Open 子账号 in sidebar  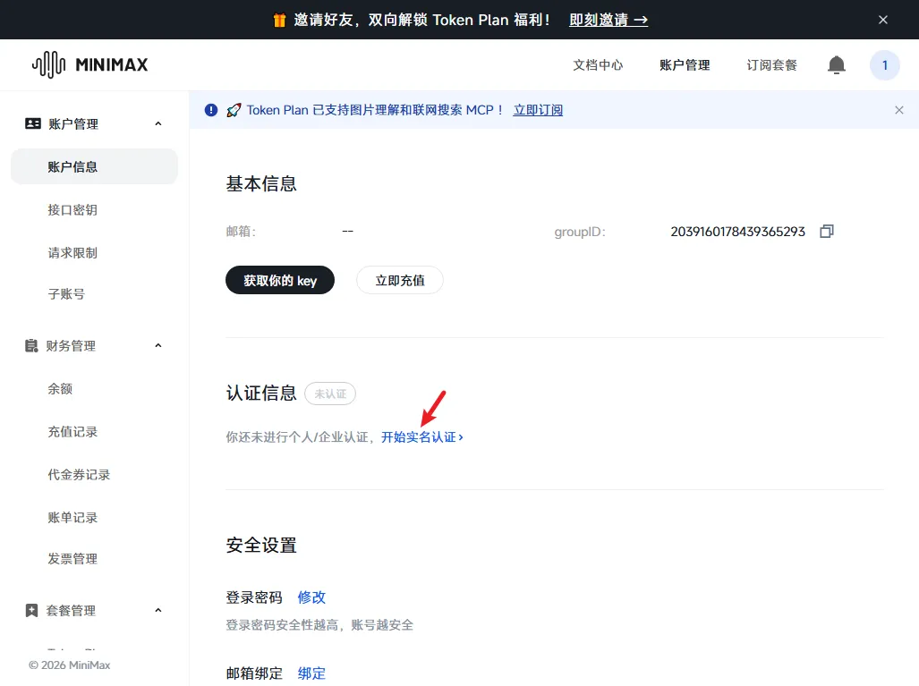pos(66,294)
